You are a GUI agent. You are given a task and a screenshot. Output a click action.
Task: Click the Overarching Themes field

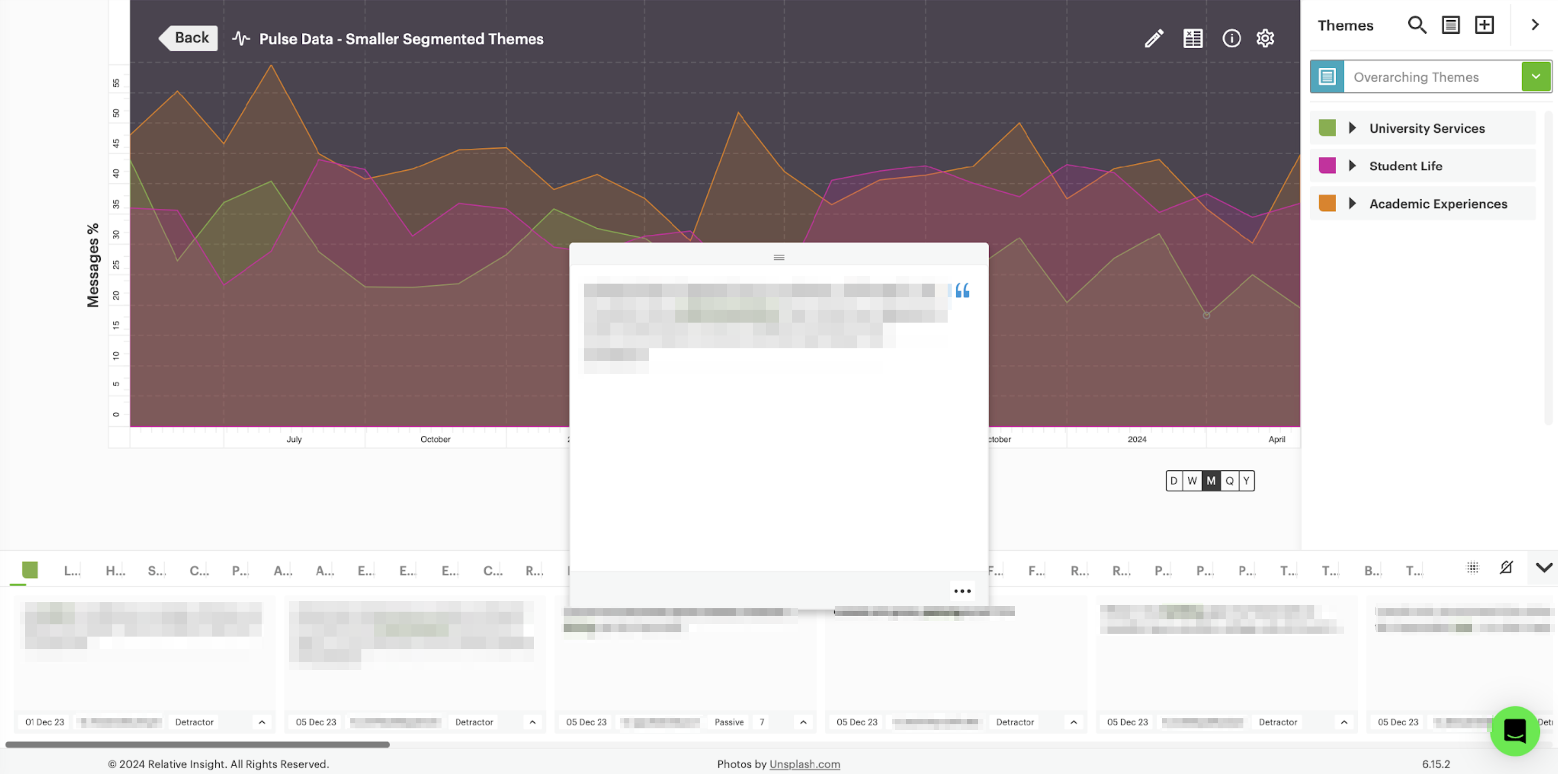pyautogui.click(x=1432, y=77)
